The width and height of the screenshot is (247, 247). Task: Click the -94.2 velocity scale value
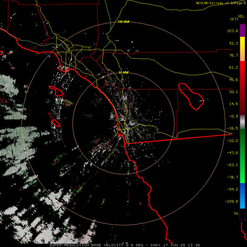click(x=232, y=189)
